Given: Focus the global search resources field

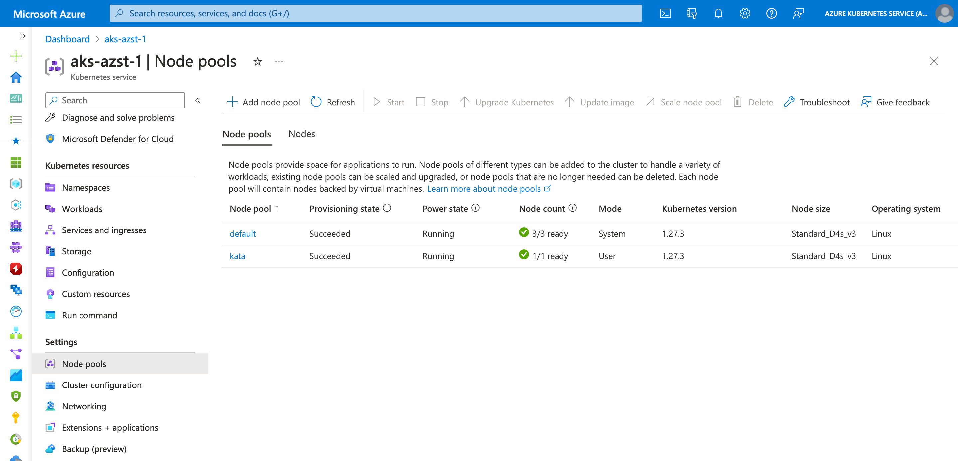Looking at the screenshot, I should [376, 14].
